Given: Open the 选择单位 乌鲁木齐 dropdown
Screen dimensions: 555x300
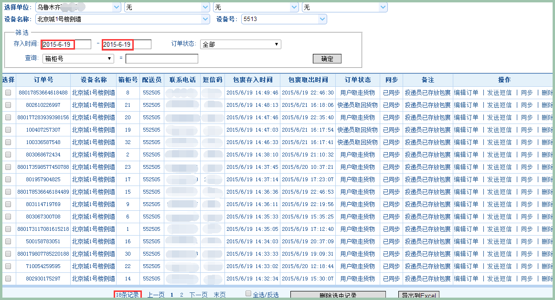Looking at the screenshot, I should coord(117,7).
